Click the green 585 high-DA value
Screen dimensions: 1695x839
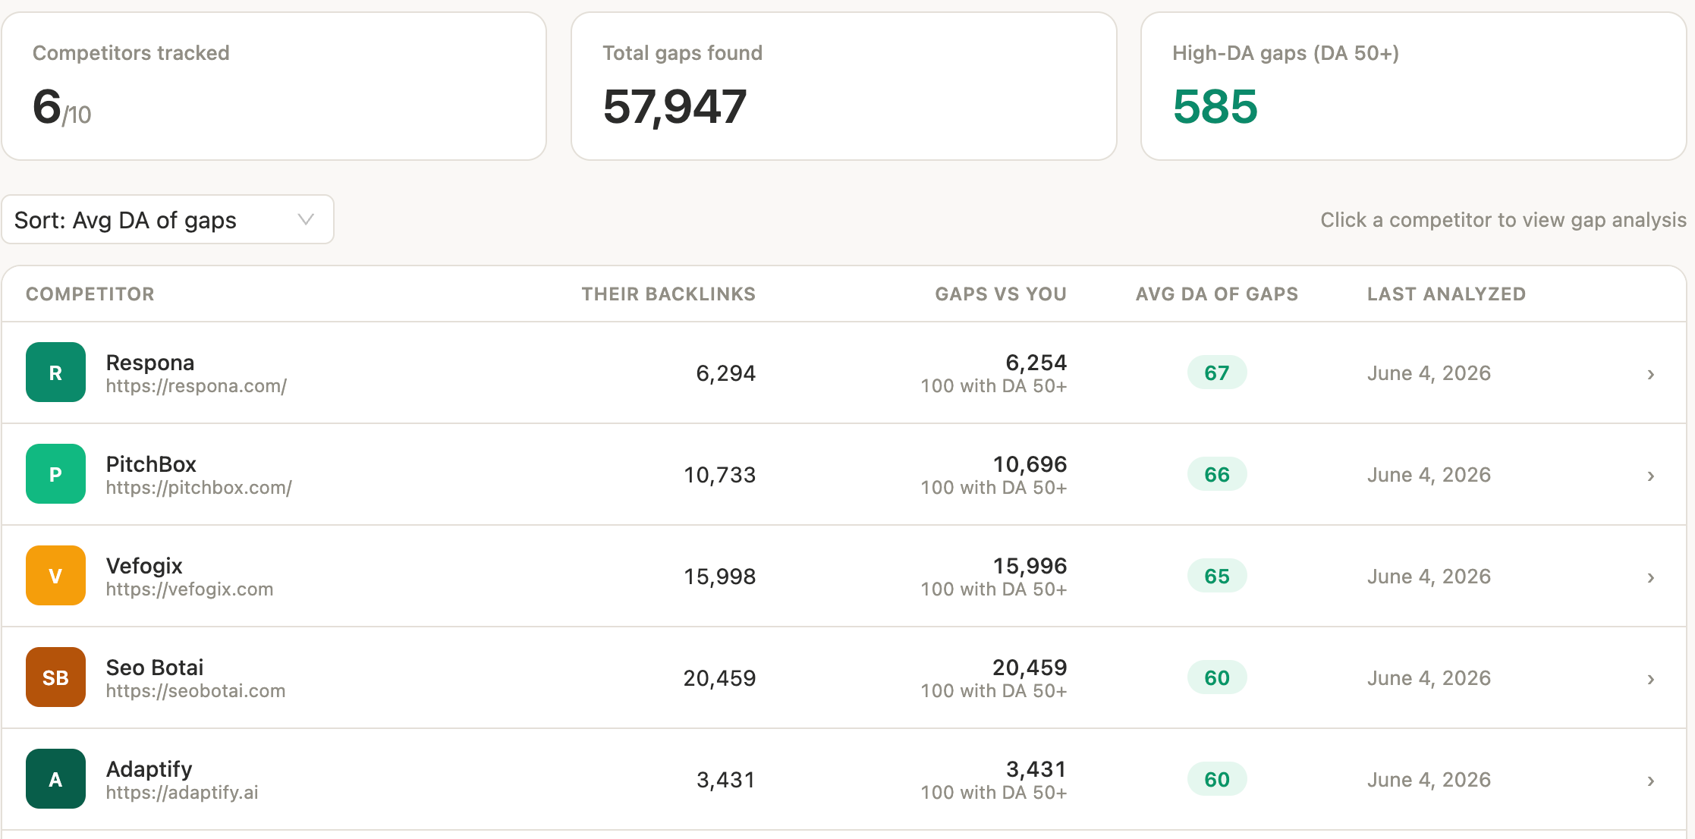click(1215, 106)
